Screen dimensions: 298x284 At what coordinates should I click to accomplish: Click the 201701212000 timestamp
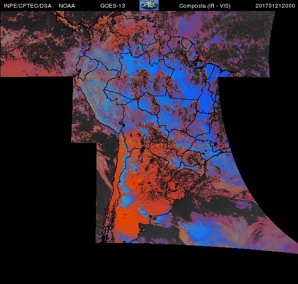(275, 6)
